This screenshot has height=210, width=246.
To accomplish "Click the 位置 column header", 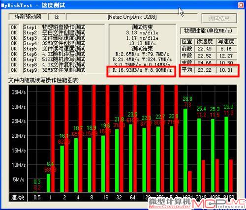I will tap(187, 41).
